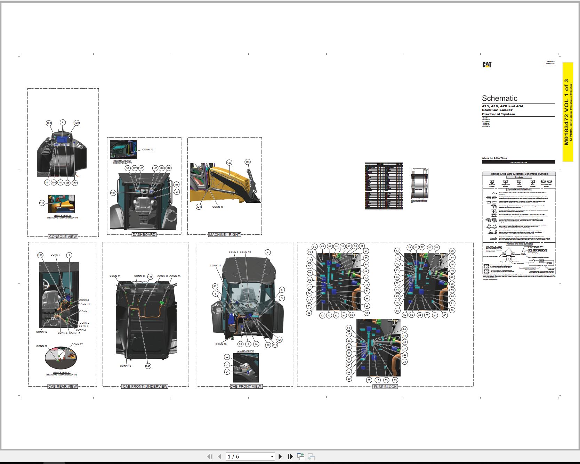Click the CAB FRONT VIEW label
Screen dimensions: 580x464
(245, 386)
